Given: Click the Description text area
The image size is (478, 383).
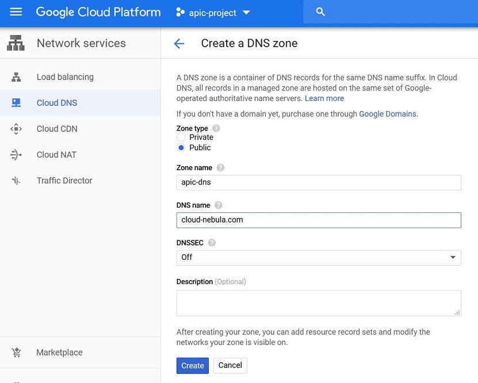Looking at the screenshot, I should tap(319, 303).
